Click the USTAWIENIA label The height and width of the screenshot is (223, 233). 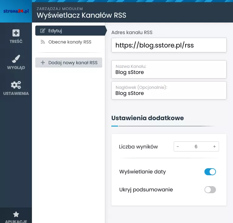tap(16, 93)
